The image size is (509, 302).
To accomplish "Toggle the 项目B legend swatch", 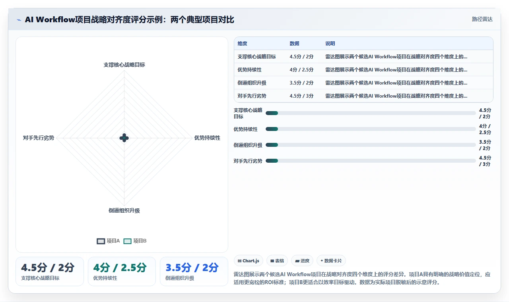I will (x=127, y=241).
